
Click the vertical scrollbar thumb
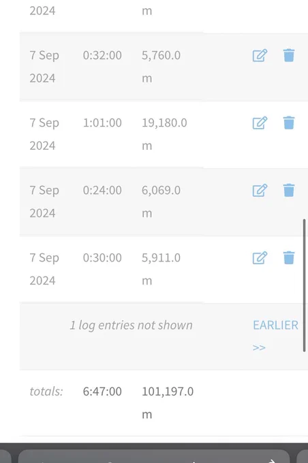[304, 285]
